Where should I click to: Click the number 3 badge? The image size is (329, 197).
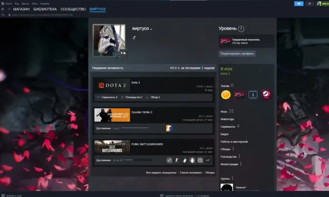coord(253,95)
